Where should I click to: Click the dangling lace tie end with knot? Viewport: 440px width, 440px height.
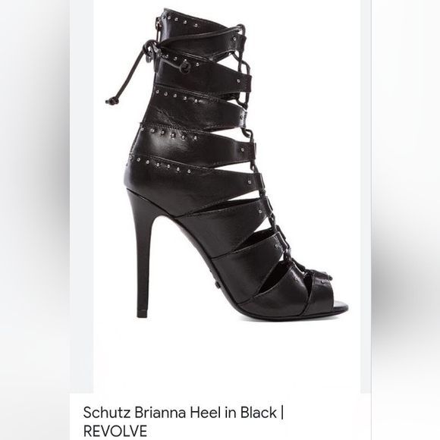click(111, 99)
